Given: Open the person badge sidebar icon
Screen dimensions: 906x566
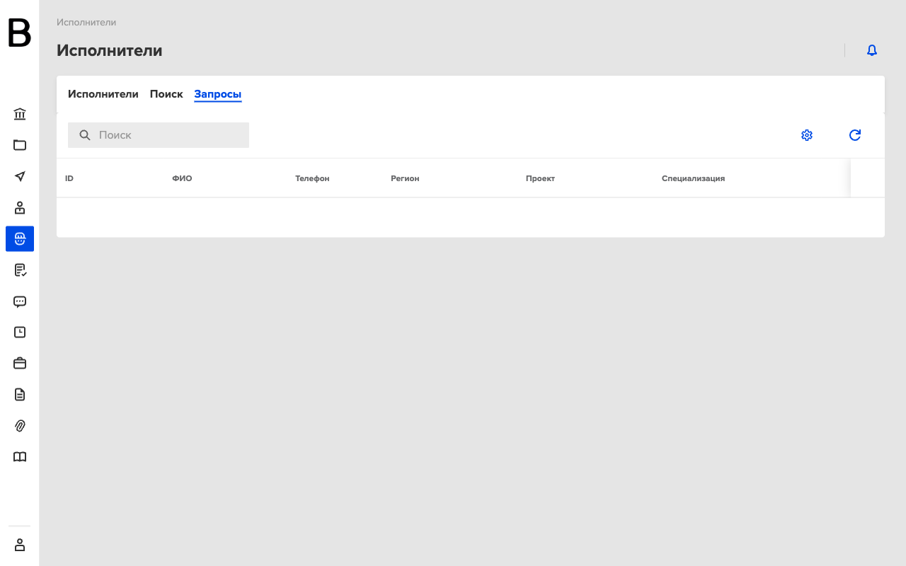Looking at the screenshot, I should click(x=20, y=208).
